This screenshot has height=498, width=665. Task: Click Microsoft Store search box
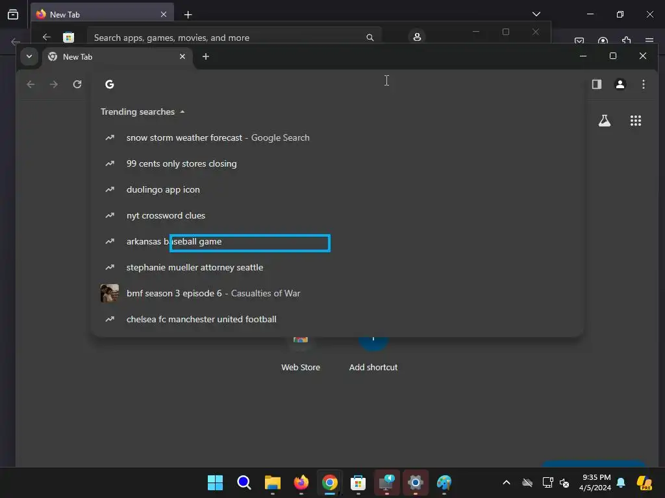pos(234,38)
